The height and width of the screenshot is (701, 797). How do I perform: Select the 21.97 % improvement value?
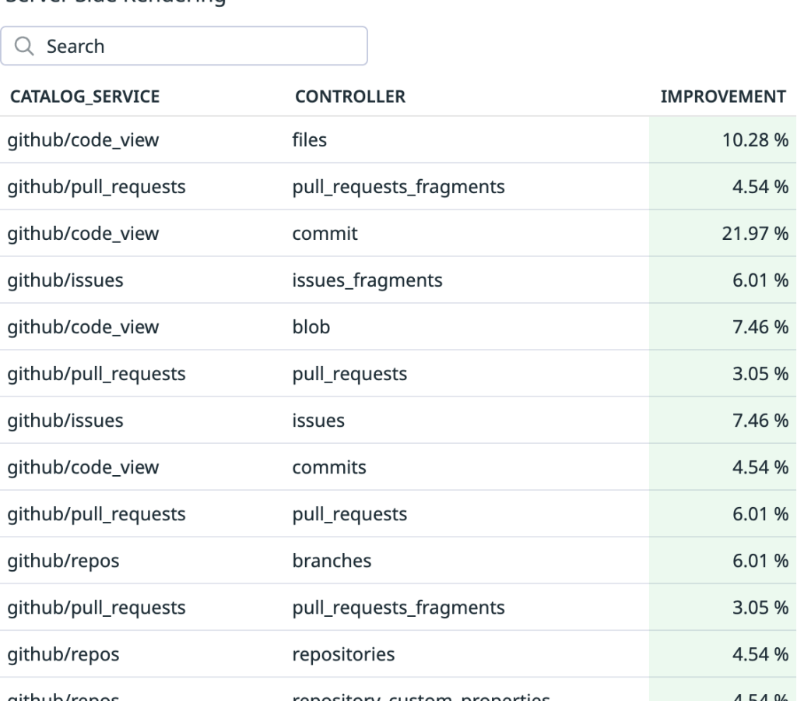pos(755,234)
